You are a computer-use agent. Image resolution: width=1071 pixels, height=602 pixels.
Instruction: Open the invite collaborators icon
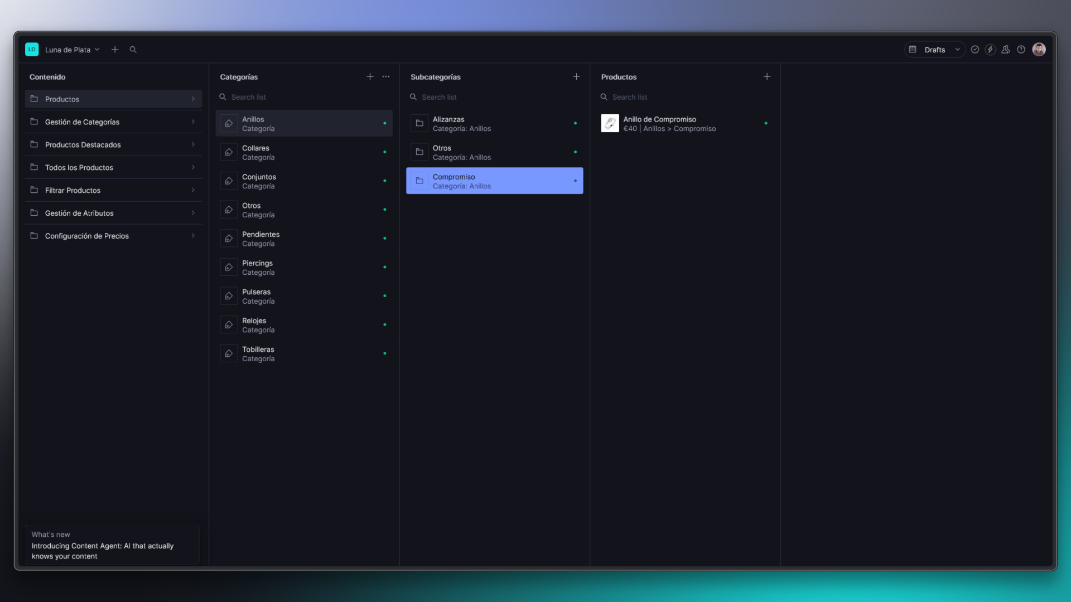(x=1006, y=50)
